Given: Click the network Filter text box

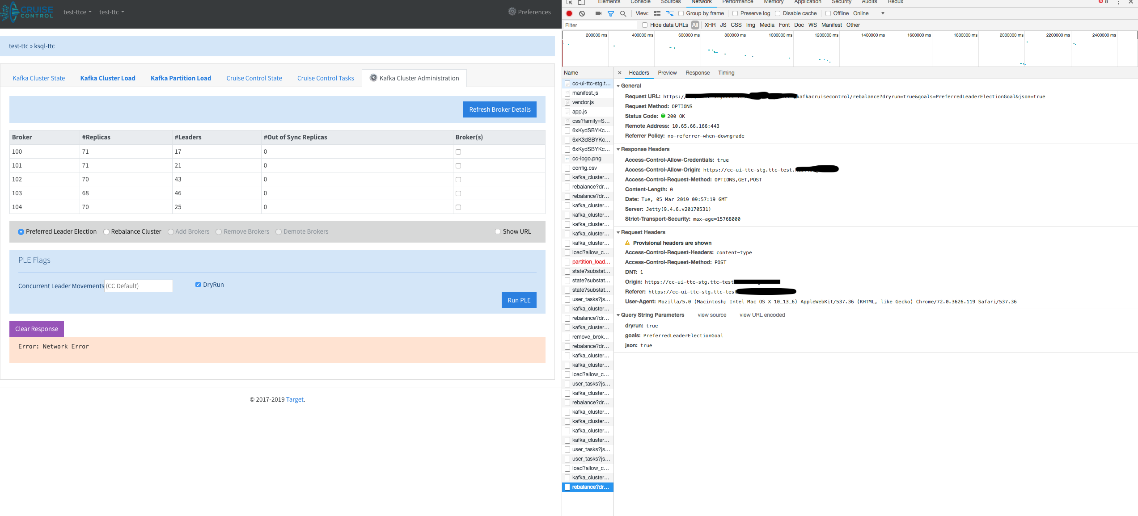Looking at the screenshot, I should [x=599, y=25].
